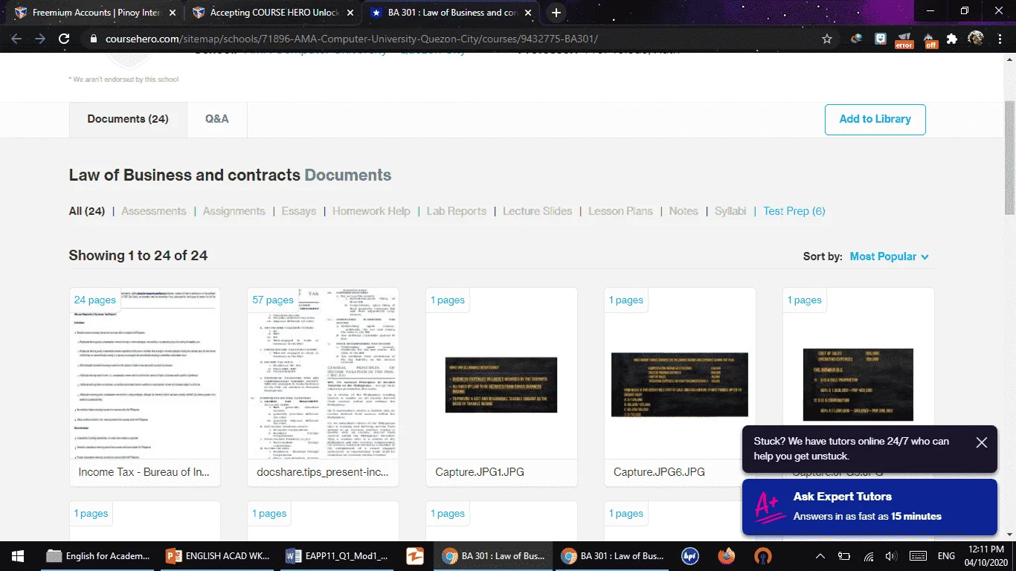Click the docshare.tips_present-inc... title
This screenshot has width=1016, height=571.
coord(323,472)
